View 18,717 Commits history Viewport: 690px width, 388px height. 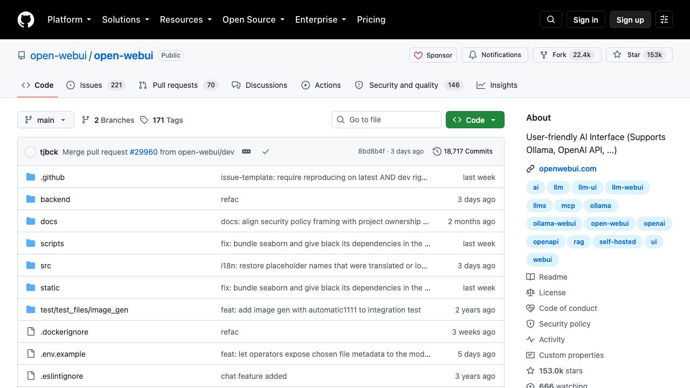(463, 151)
